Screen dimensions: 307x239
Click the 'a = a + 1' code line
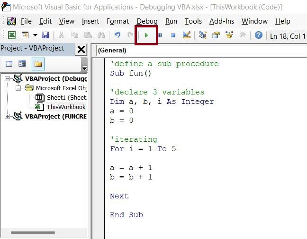coord(131,168)
